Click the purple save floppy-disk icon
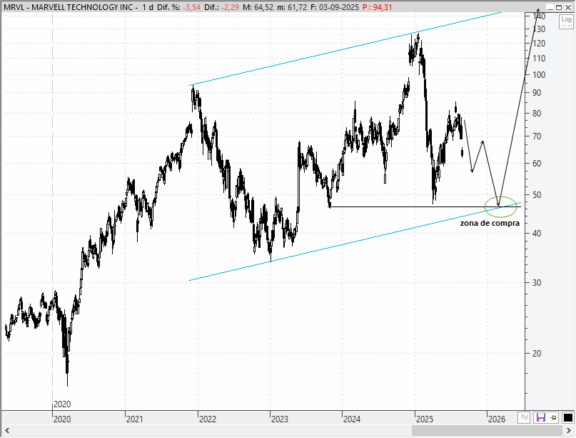This screenshot has height=438, width=576. coord(541,418)
